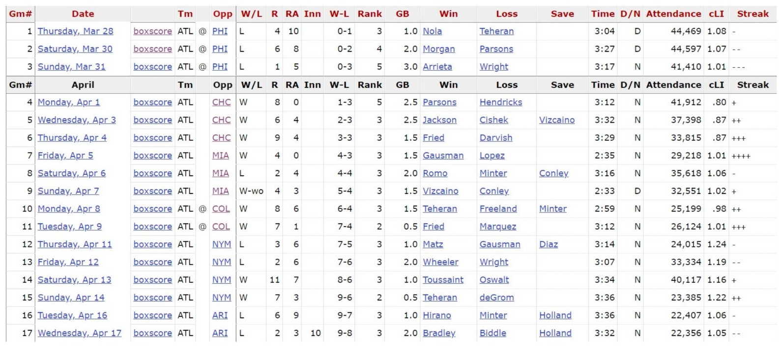Open boxscore for Friday, Apr 5 game

[152, 156]
